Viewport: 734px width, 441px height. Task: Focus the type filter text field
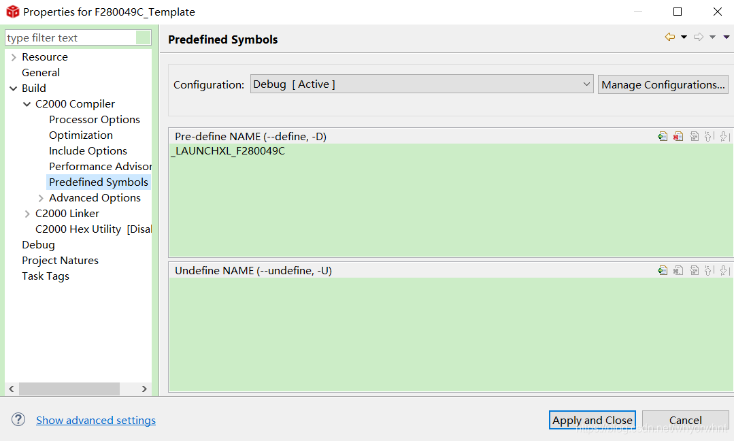pos(78,37)
